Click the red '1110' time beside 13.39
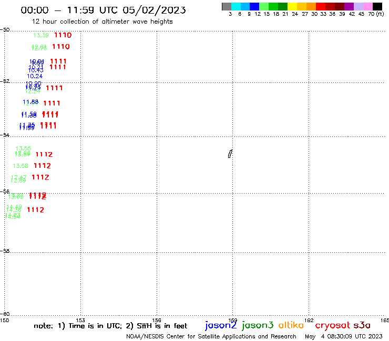 (63, 35)
